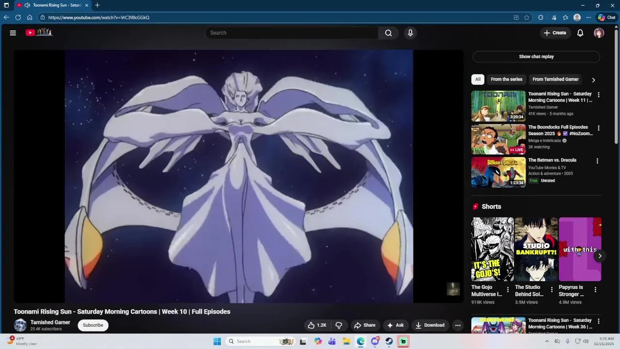The width and height of the screenshot is (620, 349).
Task: Open The Boondocks live thumbnail
Action: click(498, 139)
